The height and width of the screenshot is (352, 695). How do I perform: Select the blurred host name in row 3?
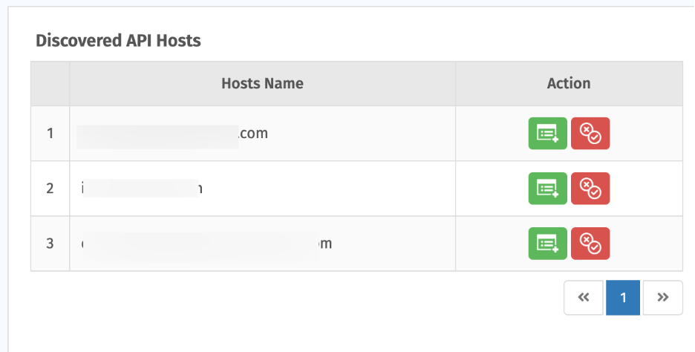[x=206, y=244]
